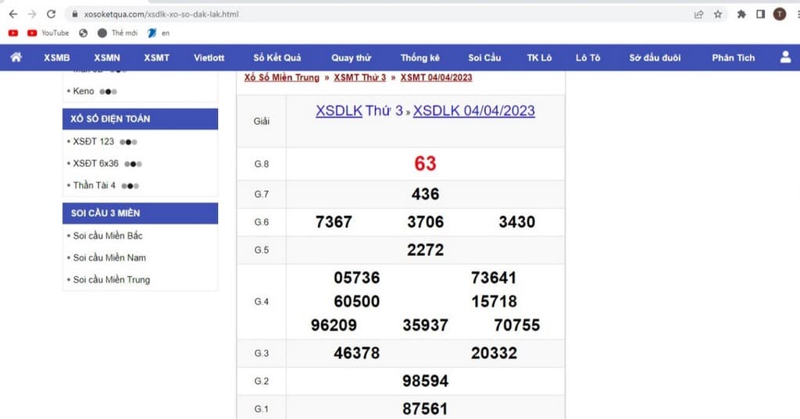Click the loading dots next to XSĐT 123
The width and height of the screenshot is (800, 419).
point(128,142)
